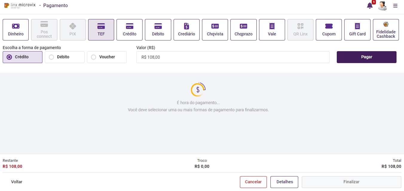Select the Crédito radio option
The width and height of the screenshot is (404, 191).
(x=10, y=57)
